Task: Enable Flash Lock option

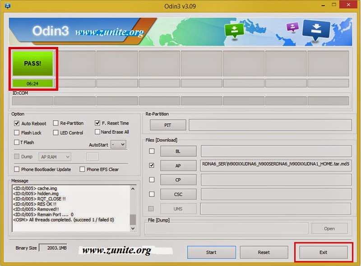Action: pos(17,132)
